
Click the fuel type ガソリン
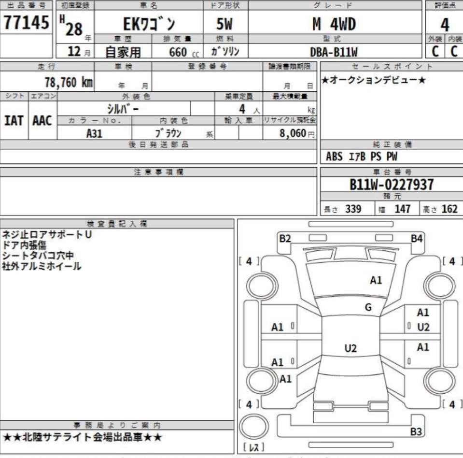click(x=225, y=51)
